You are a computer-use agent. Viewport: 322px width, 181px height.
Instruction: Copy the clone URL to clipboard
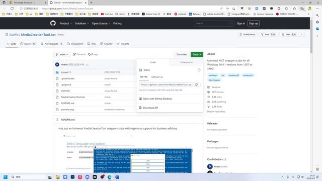(196, 84)
